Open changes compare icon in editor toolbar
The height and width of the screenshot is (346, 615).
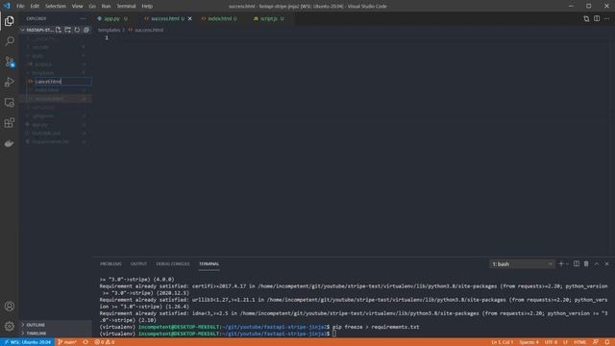click(x=586, y=18)
